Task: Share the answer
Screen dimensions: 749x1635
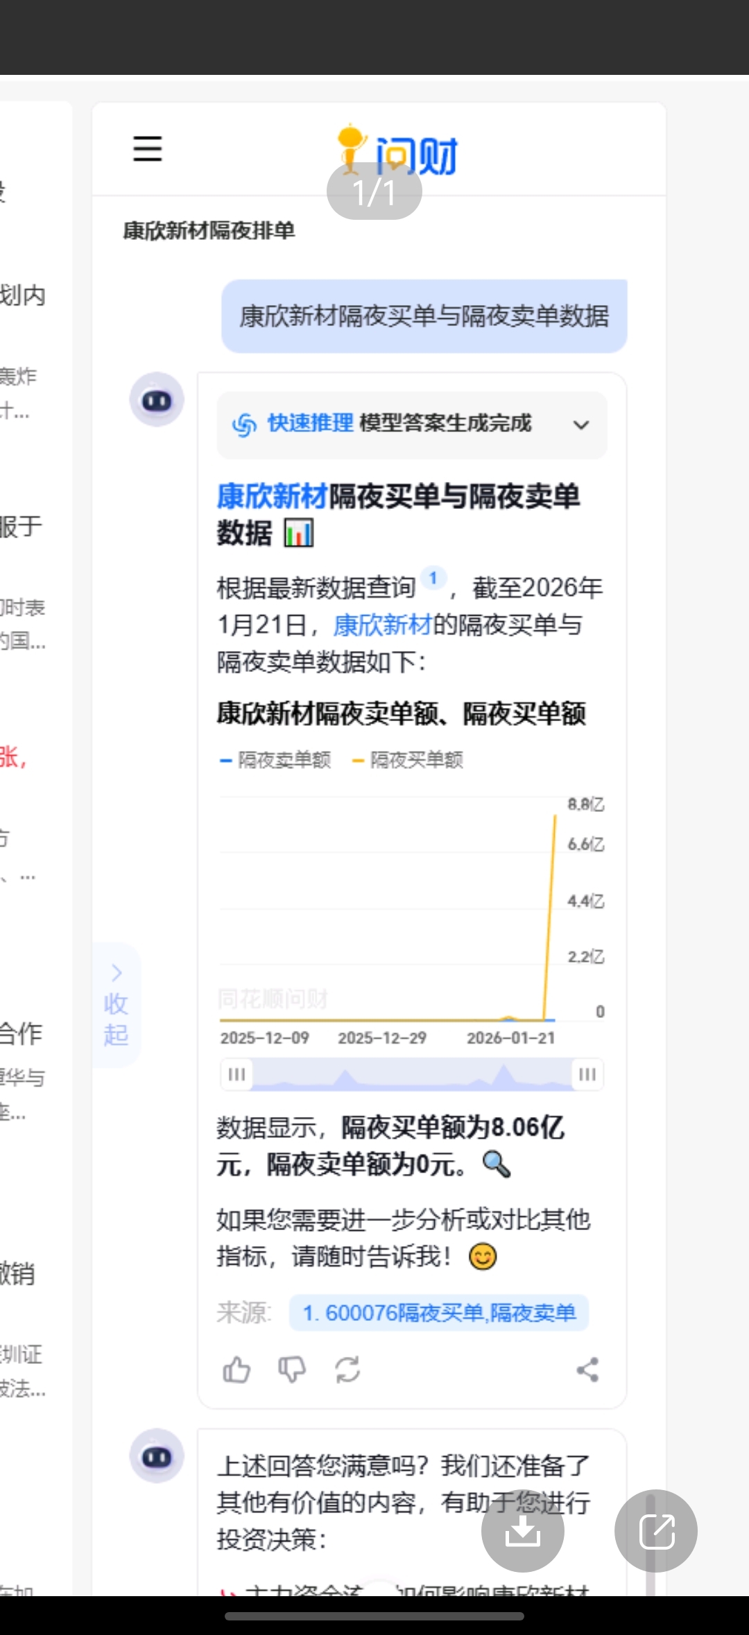Action: pyautogui.click(x=587, y=1369)
